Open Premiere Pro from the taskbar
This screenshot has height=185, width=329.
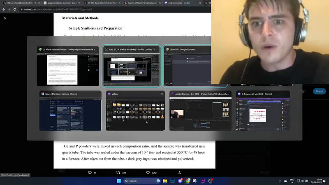[x=203, y=181]
